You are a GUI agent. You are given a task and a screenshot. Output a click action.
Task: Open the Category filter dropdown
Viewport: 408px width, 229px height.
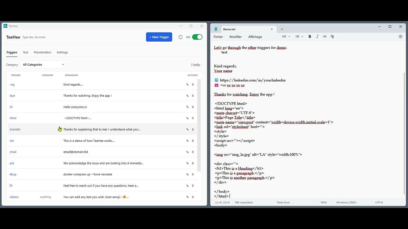point(43,65)
